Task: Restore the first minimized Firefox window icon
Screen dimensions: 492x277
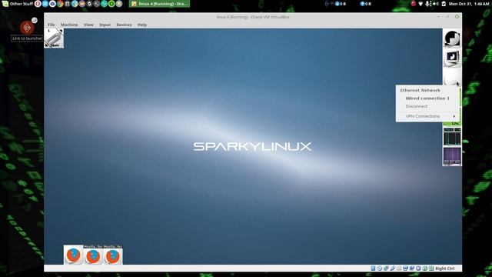Action: [x=74, y=255]
